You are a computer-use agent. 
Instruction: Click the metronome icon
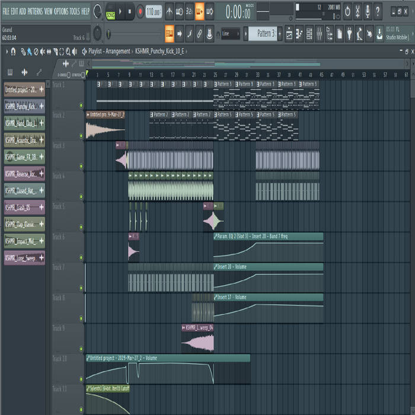[170, 11]
